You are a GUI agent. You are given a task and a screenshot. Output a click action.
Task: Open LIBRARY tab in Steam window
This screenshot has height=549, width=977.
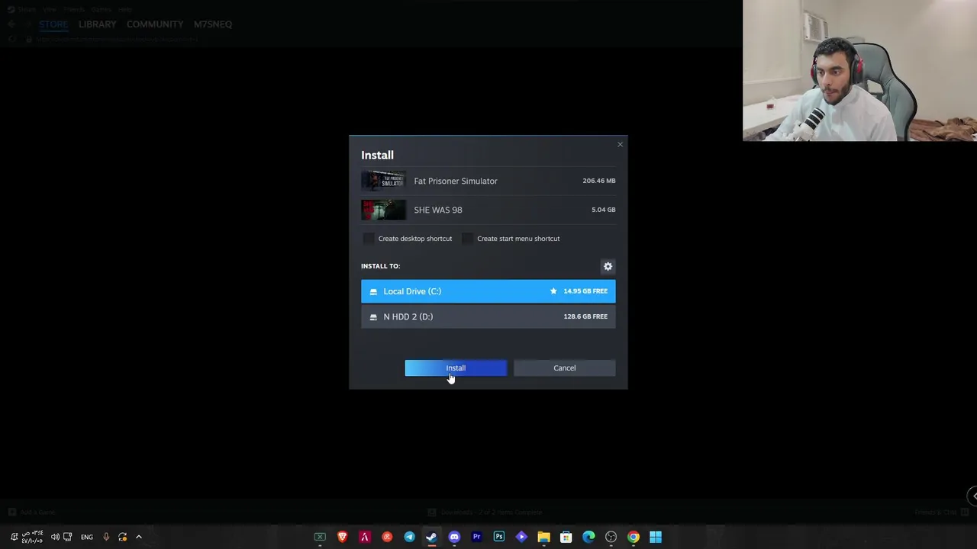(98, 24)
